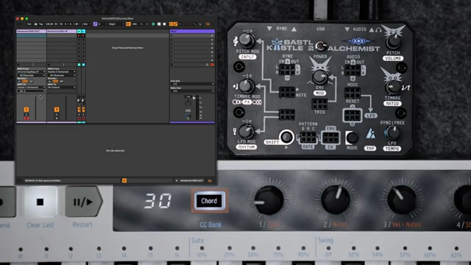Click the red Back to Arrangement button

pos(212,65)
